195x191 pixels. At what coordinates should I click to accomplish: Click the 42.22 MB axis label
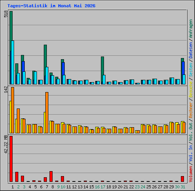(x=6, y=144)
